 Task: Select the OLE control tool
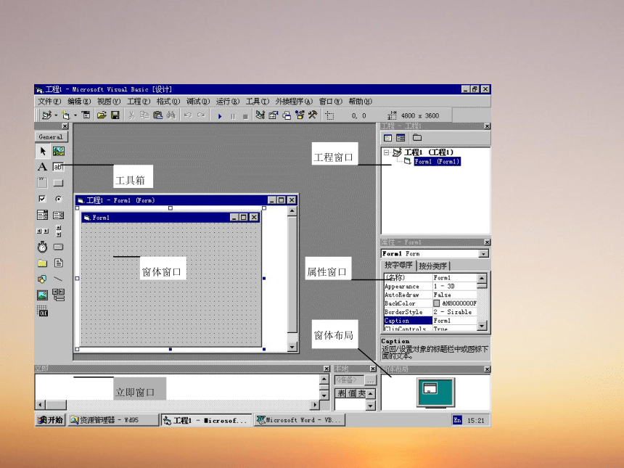[43, 311]
